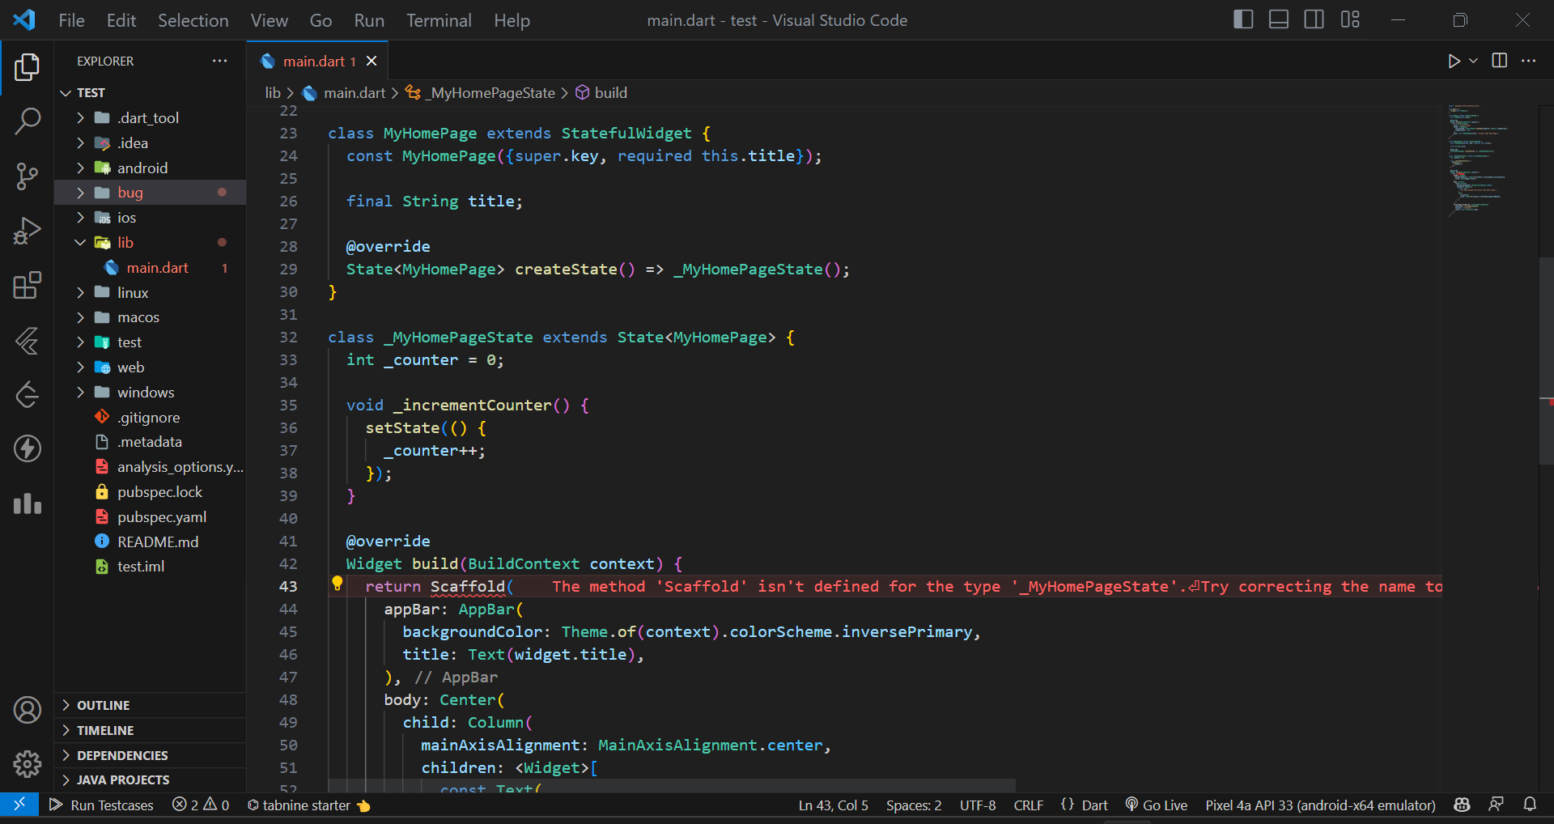Open the Manage settings gear
The image size is (1554, 824).
tap(27, 763)
